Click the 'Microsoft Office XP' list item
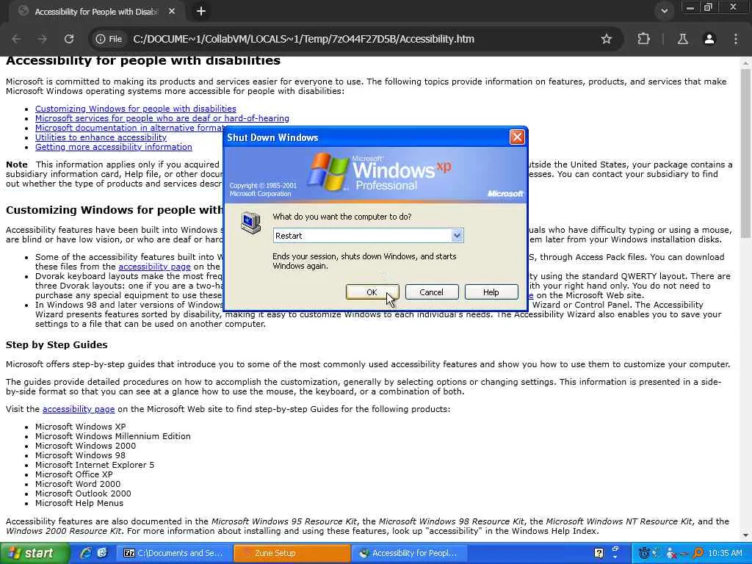This screenshot has width=752, height=564. (x=74, y=474)
